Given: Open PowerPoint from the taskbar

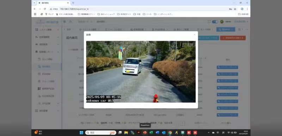Looking at the screenshot, I should point(145,132).
